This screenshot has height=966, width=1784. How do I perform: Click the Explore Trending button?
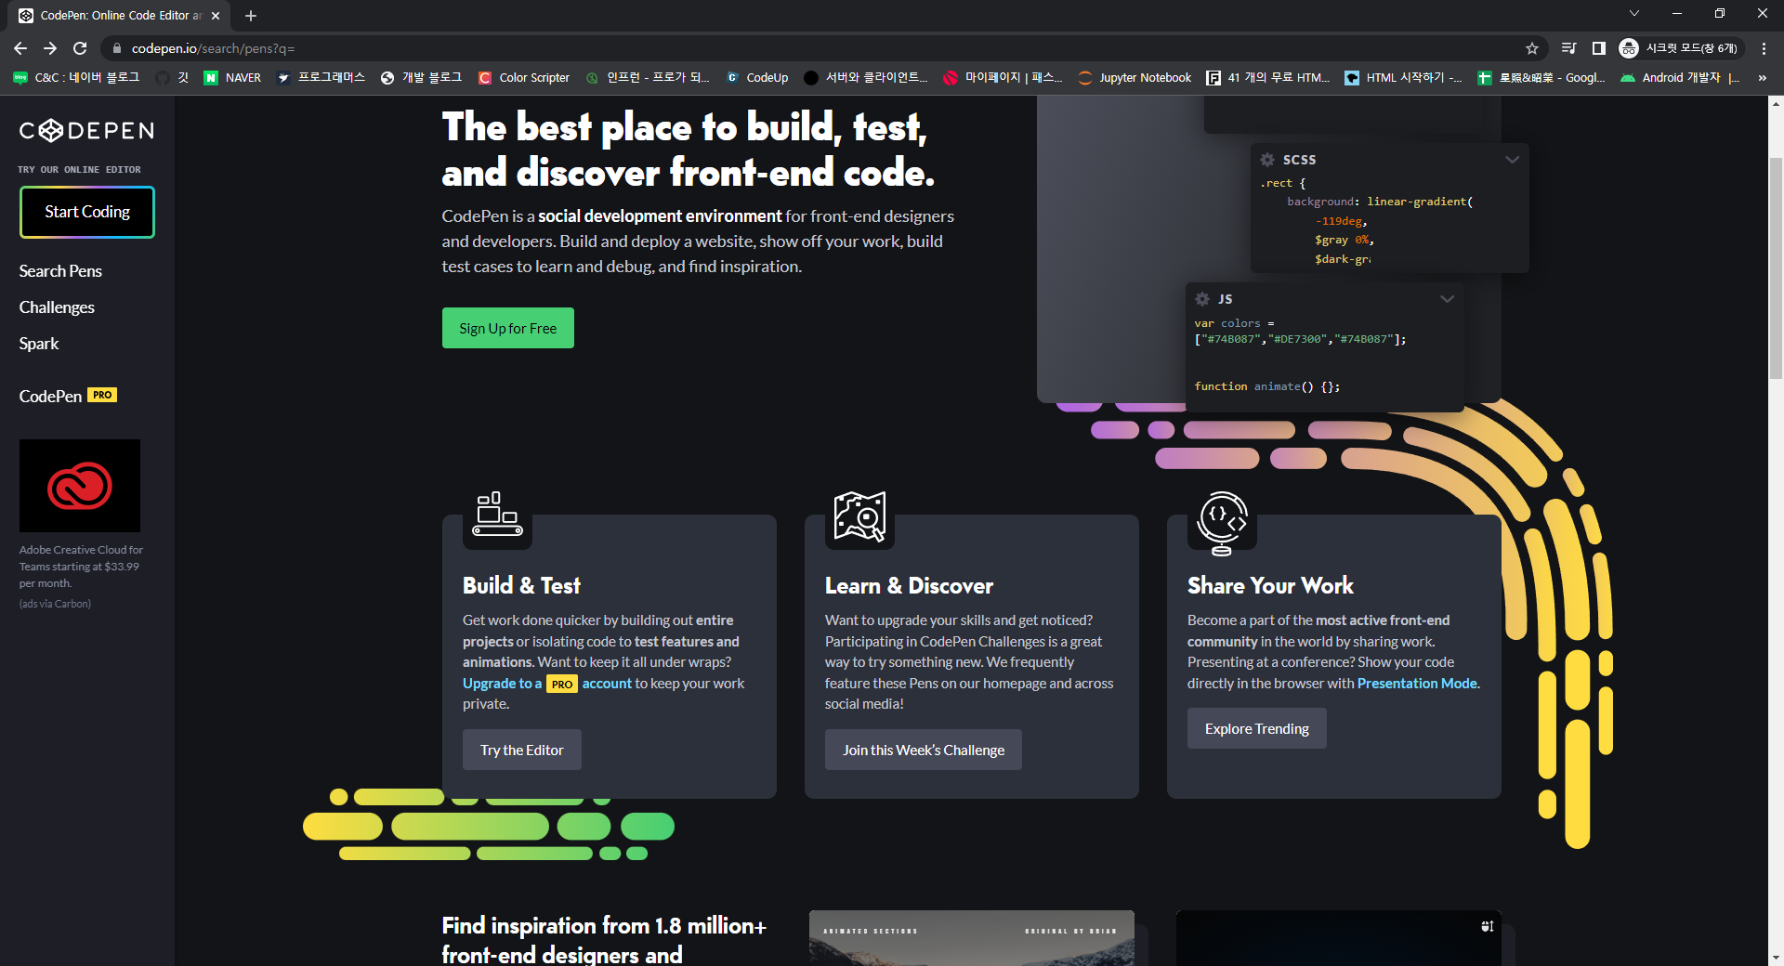[1257, 728]
